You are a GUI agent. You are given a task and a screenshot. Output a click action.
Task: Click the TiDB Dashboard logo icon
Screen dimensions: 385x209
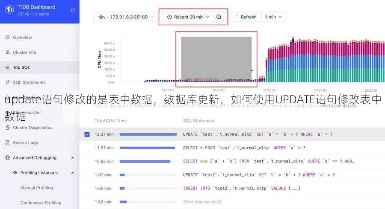pos(9,10)
